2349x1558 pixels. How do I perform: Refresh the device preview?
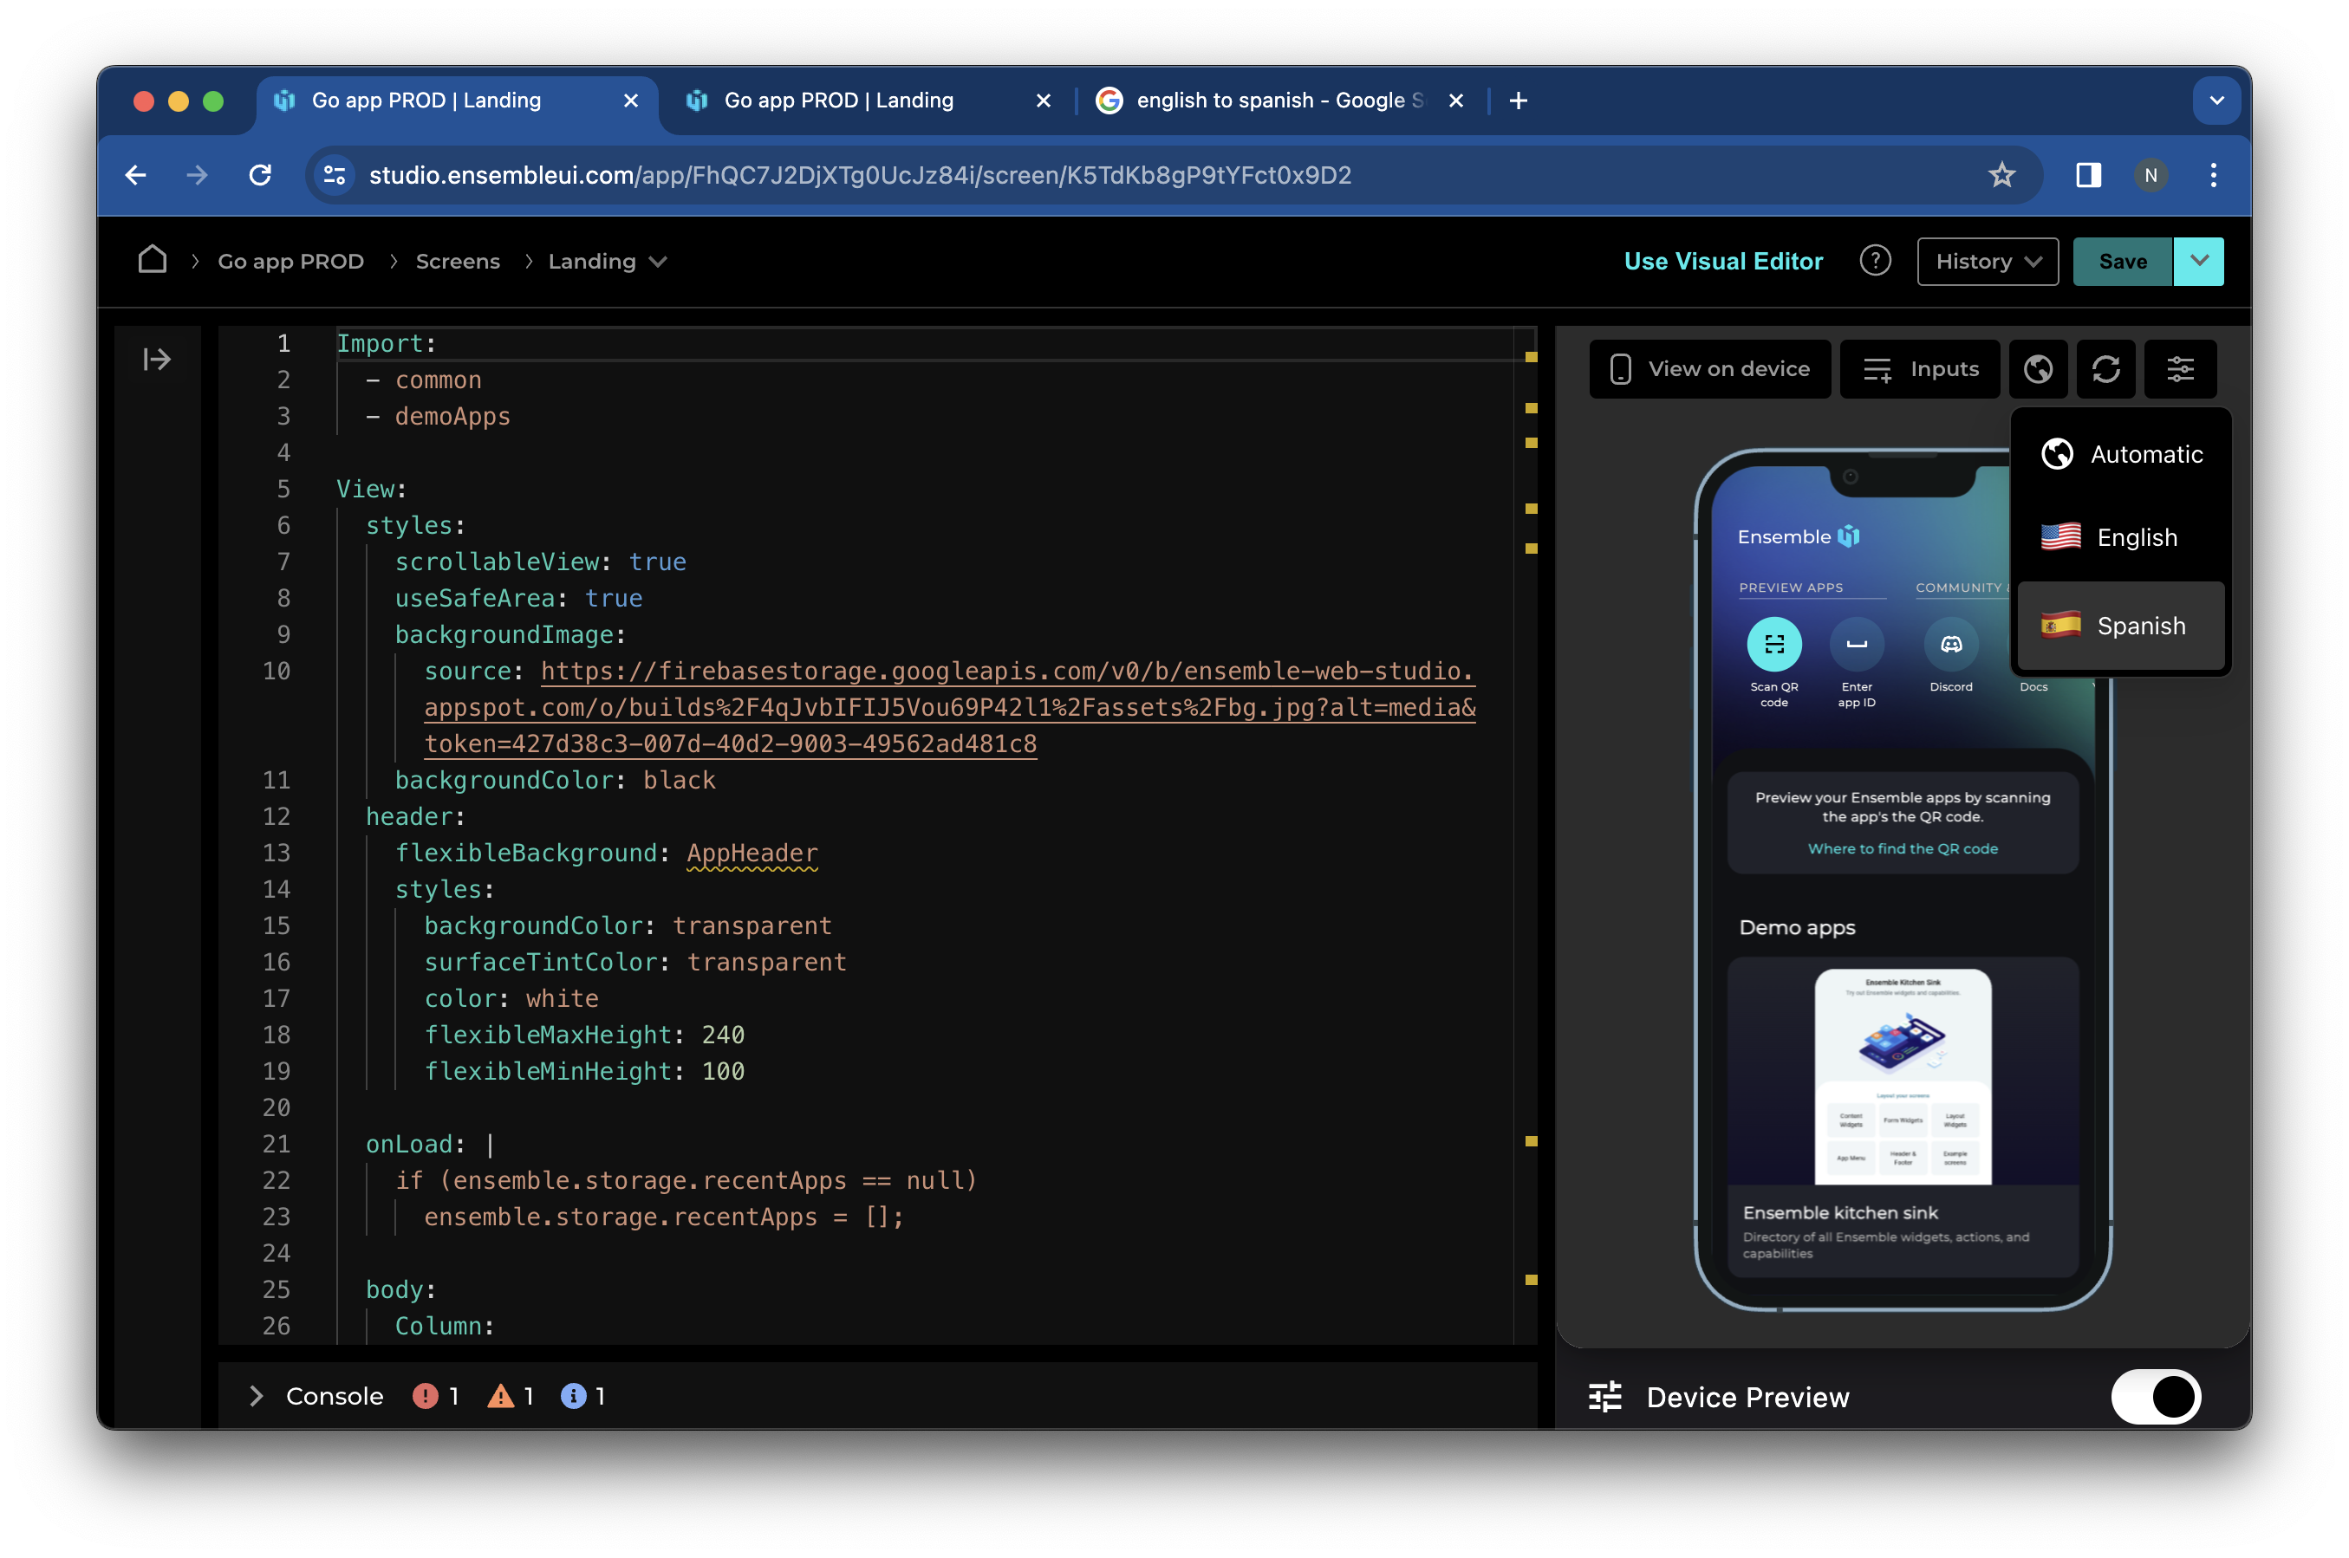point(2105,370)
